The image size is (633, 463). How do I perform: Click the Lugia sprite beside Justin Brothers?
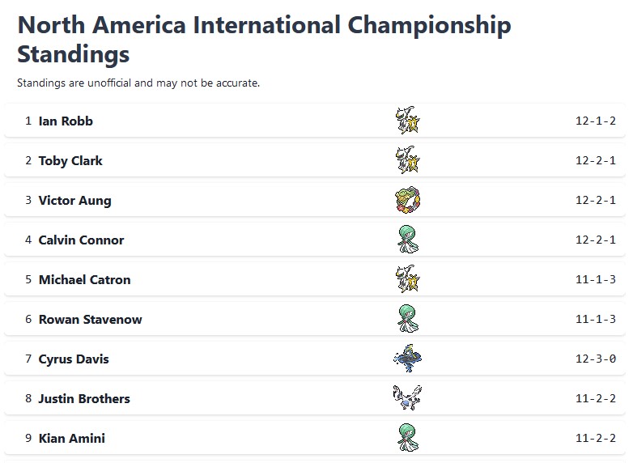coord(408,397)
